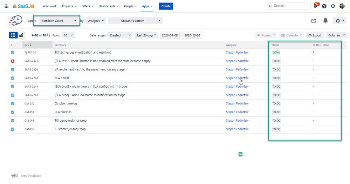
Task: Click the SaaSJet logo
Action: click(23, 6)
